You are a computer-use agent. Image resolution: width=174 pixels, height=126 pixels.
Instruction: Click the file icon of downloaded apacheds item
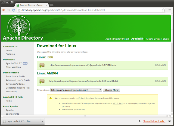[5, 121]
